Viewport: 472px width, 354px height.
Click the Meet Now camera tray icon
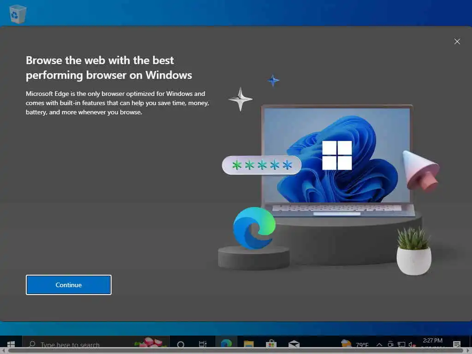point(390,344)
